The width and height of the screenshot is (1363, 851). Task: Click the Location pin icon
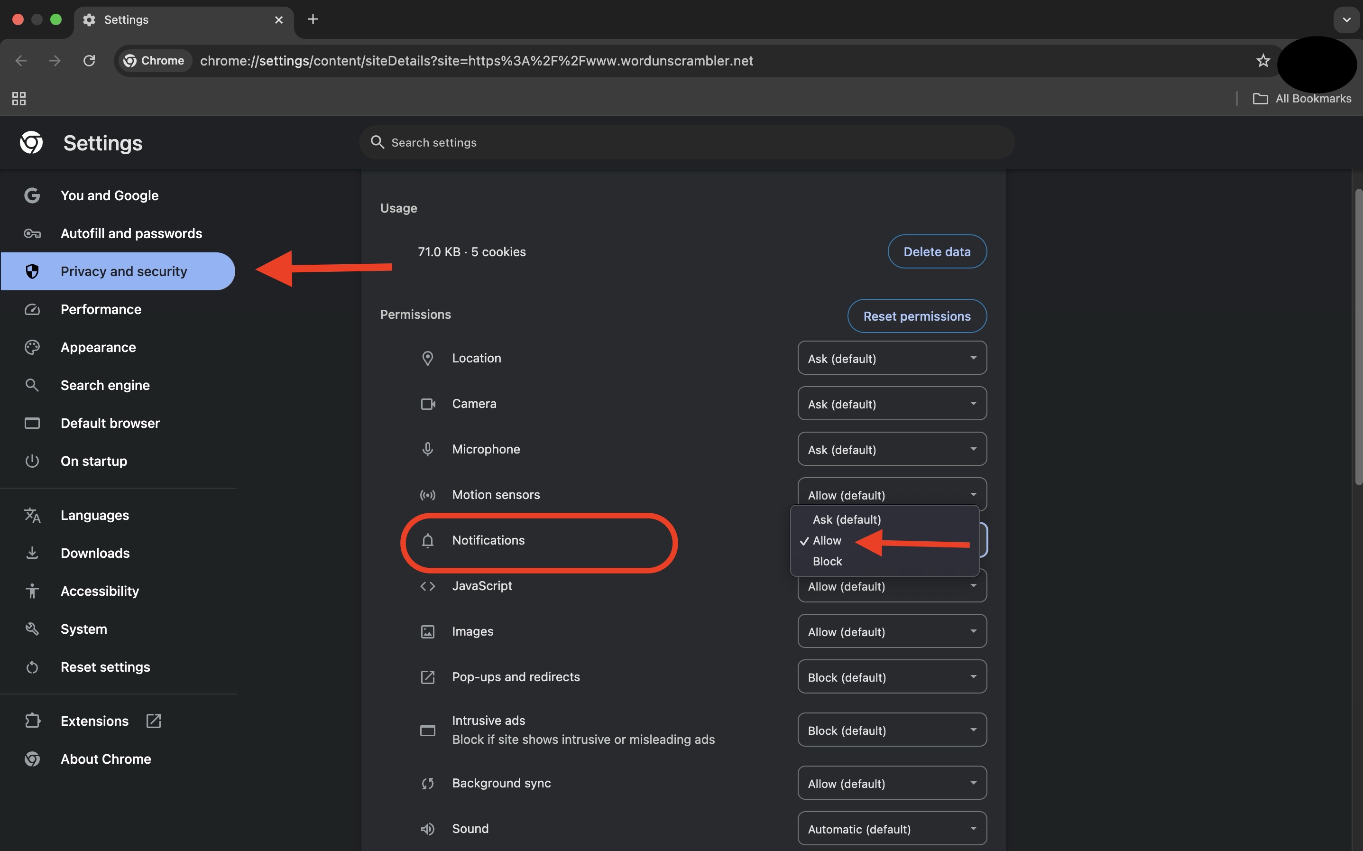[427, 358]
